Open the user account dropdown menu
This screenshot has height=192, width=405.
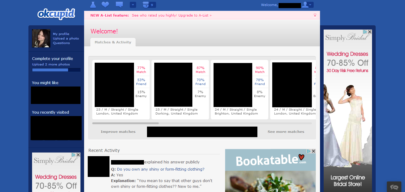(308, 5)
